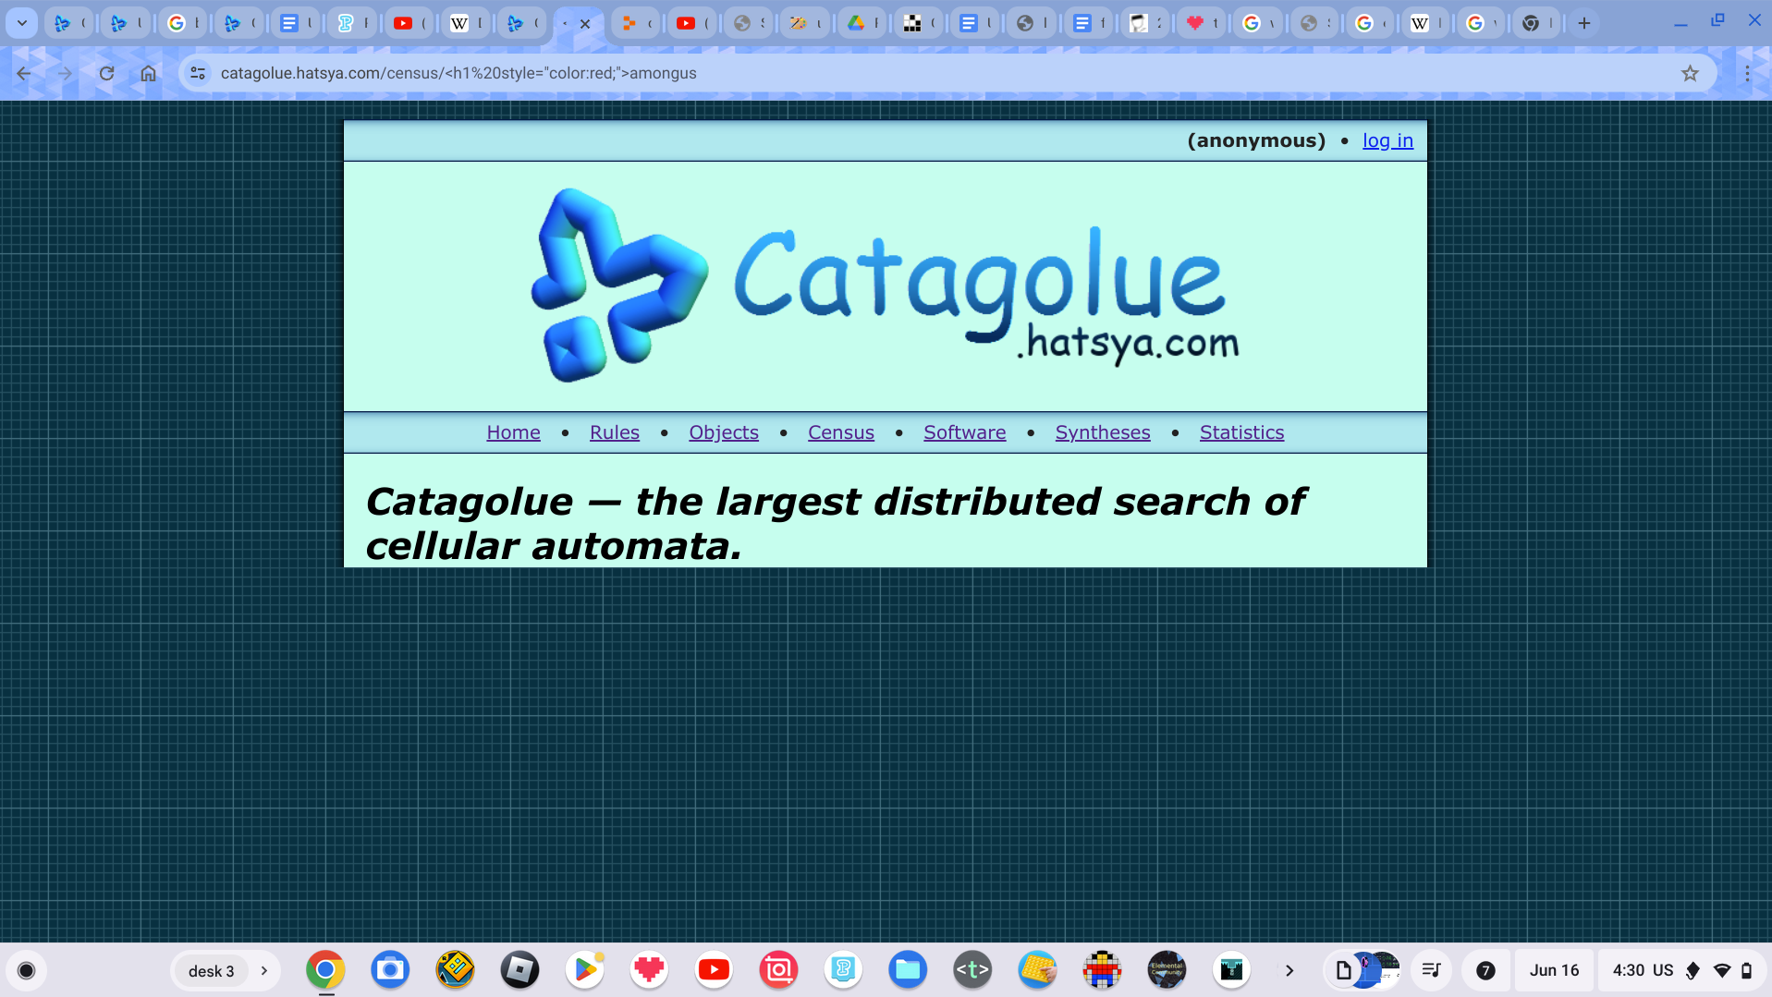The width and height of the screenshot is (1772, 997).
Task: Open the Census page from the navigation
Action: 840,432
